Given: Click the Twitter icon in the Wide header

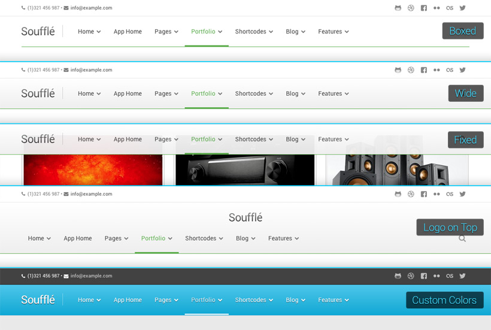Looking at the screenshot, I should [462, 70].
